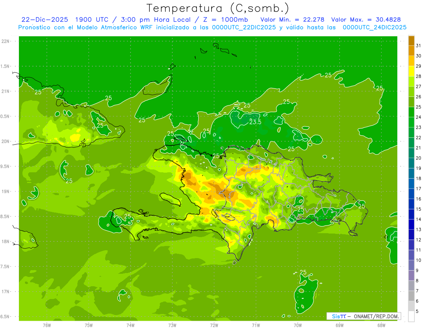Click the lime legend band between 27 and 28

click(411, 81)
